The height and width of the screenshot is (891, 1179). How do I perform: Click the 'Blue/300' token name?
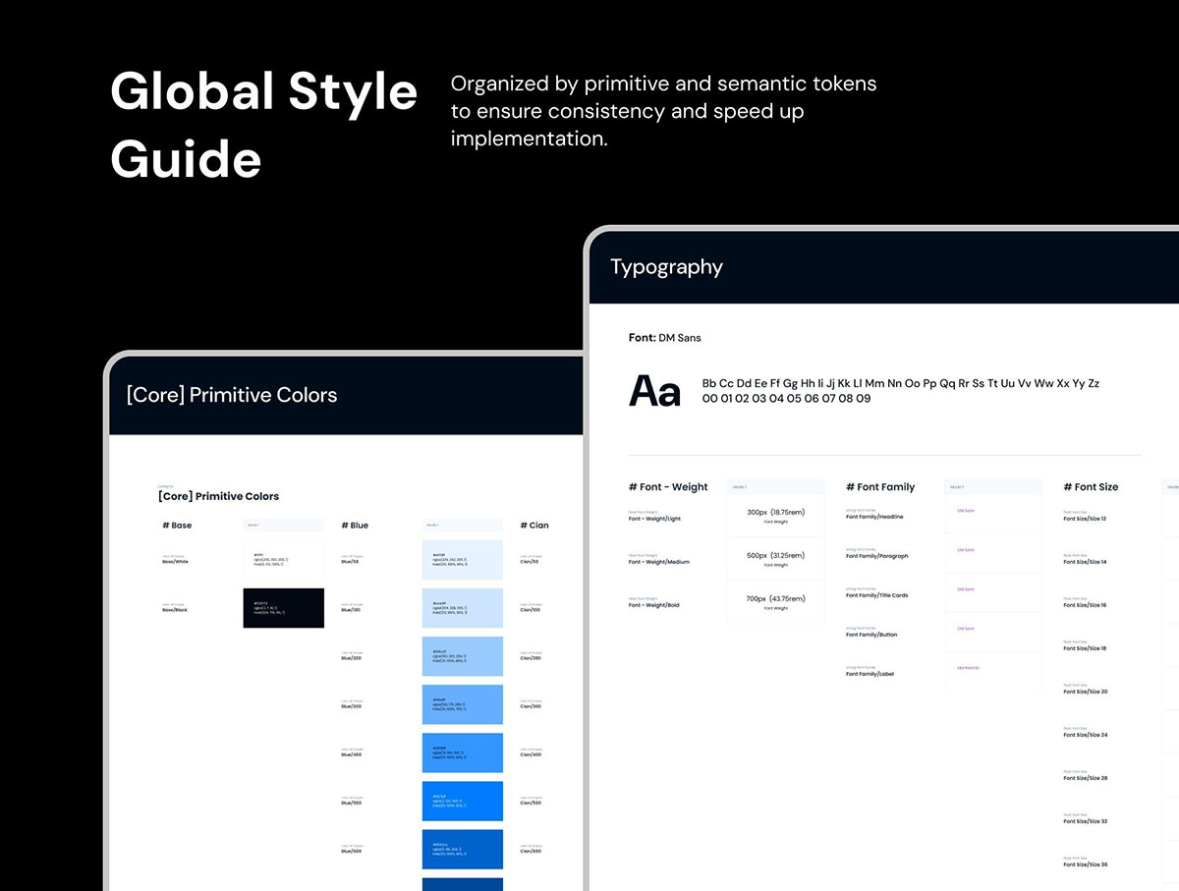(x=352, y=706)
